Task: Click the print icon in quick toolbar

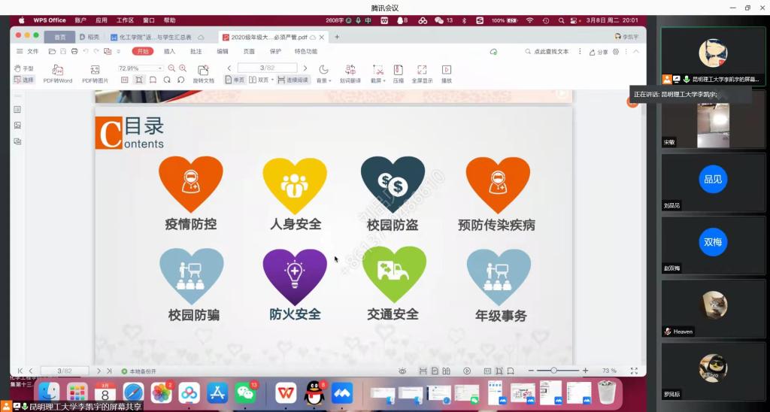Action: (74, 51)
